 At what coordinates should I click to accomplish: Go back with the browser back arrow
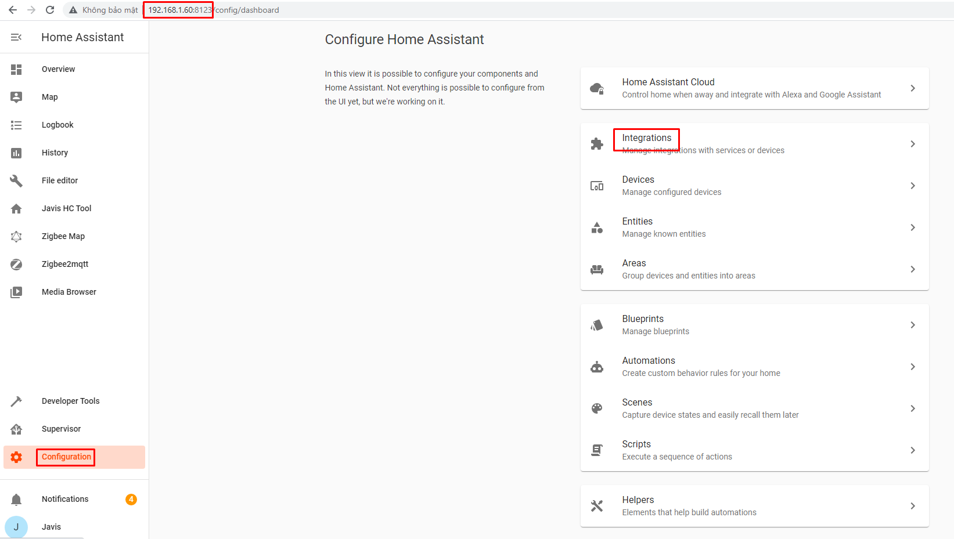tap(13, 10)
